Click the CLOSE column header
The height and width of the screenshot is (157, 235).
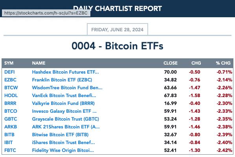coord(171,63)
